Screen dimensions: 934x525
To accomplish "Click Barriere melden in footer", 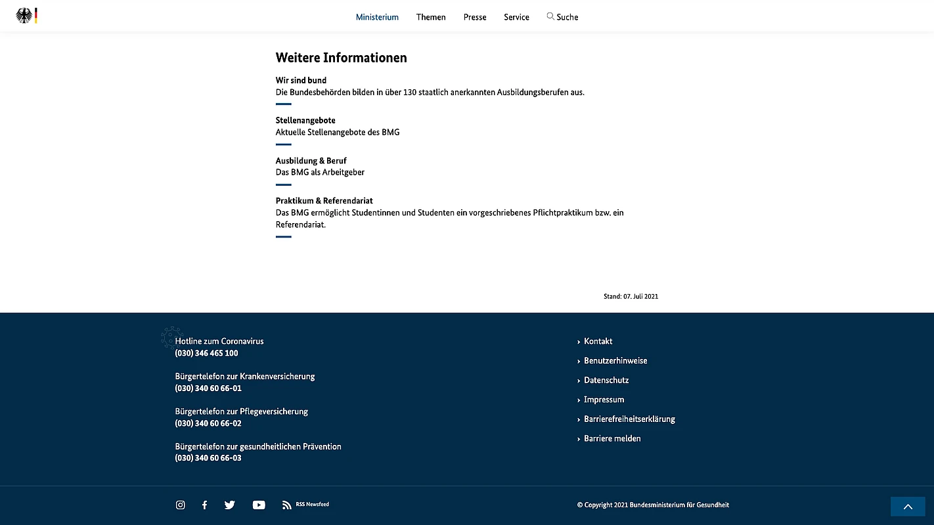I will pos(612,438).
